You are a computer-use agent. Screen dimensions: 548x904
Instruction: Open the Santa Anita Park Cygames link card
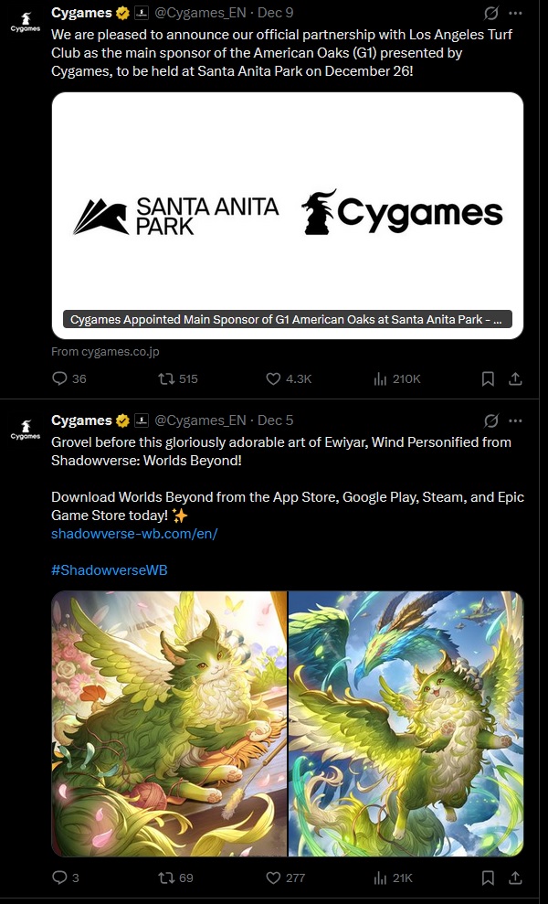(288, 216)
